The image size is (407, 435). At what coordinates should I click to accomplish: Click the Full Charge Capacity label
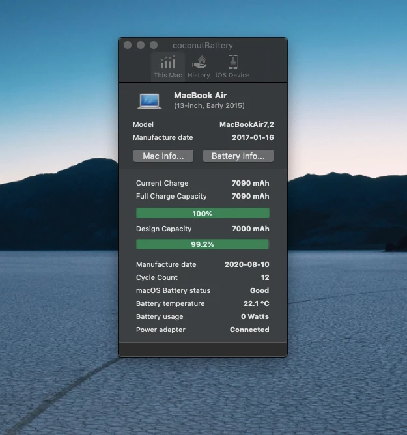[x=171, y=196]
